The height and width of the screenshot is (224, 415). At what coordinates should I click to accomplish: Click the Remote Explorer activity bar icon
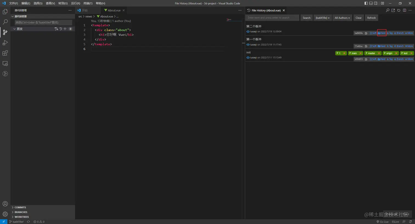[x=5, y=63]
